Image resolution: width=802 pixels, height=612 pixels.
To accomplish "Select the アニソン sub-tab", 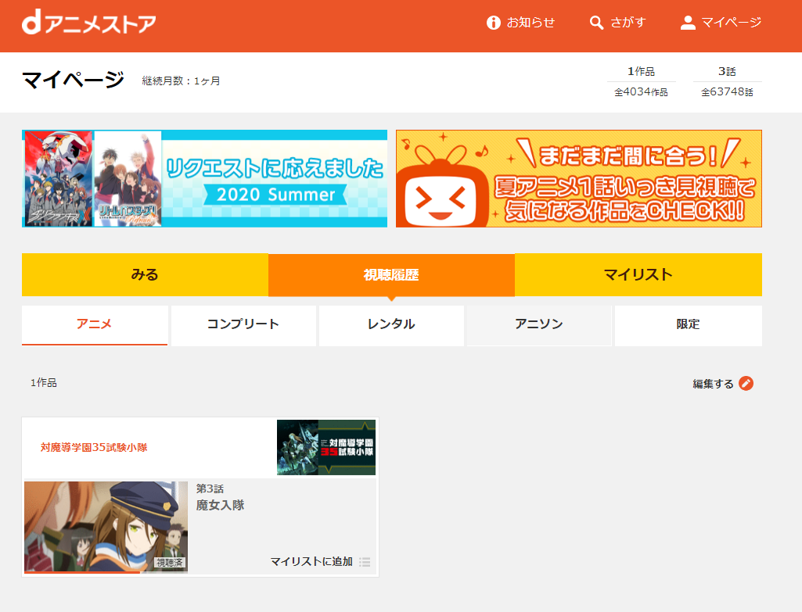I will pos(539,325).
